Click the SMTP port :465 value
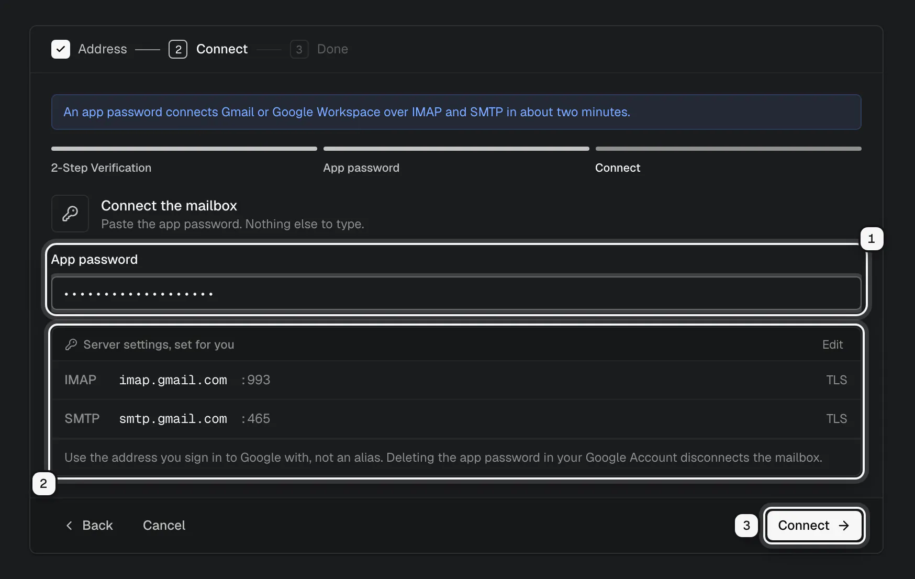This screenshot has width=915, height=579. point(255,419)
